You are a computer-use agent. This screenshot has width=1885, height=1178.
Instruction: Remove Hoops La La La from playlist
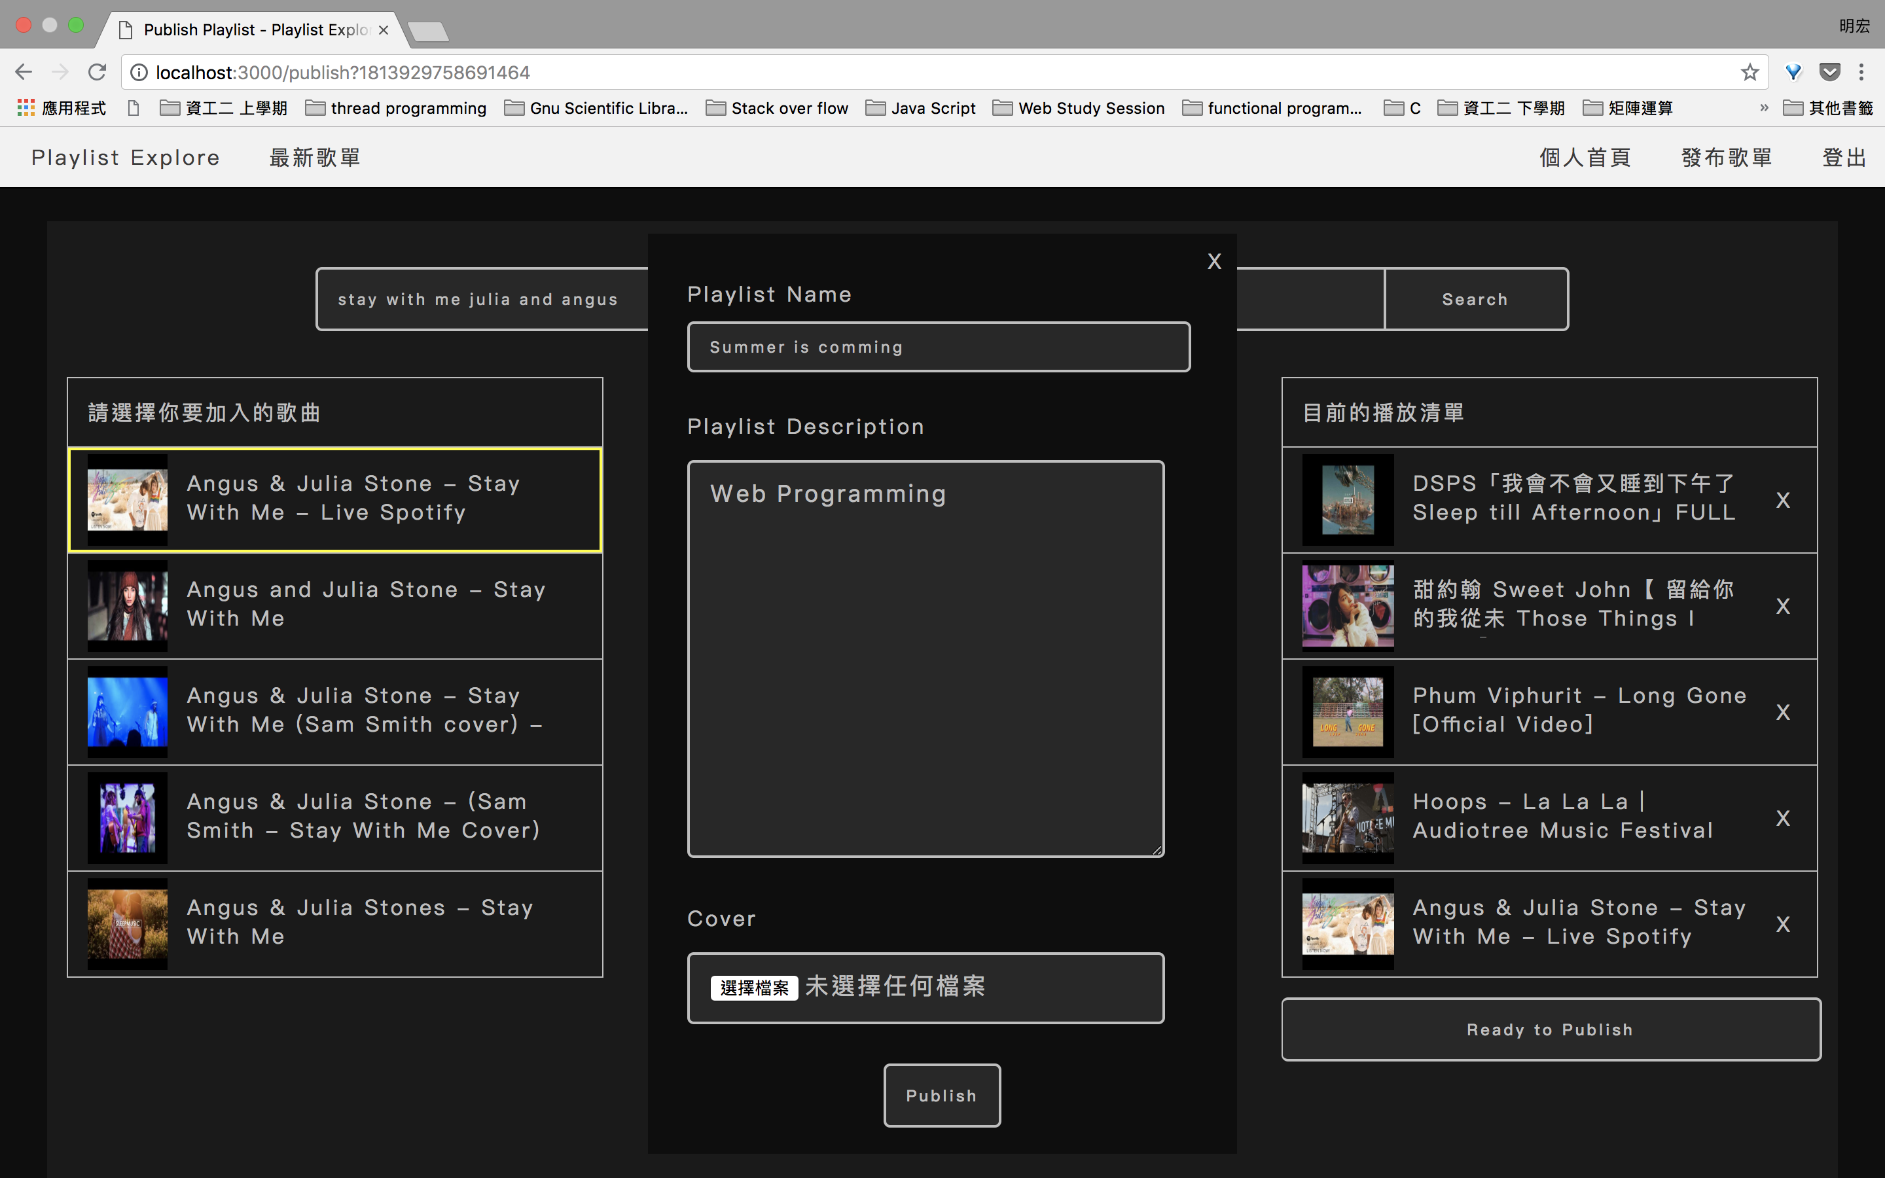pyautogui.click(x=1782, y=818)
